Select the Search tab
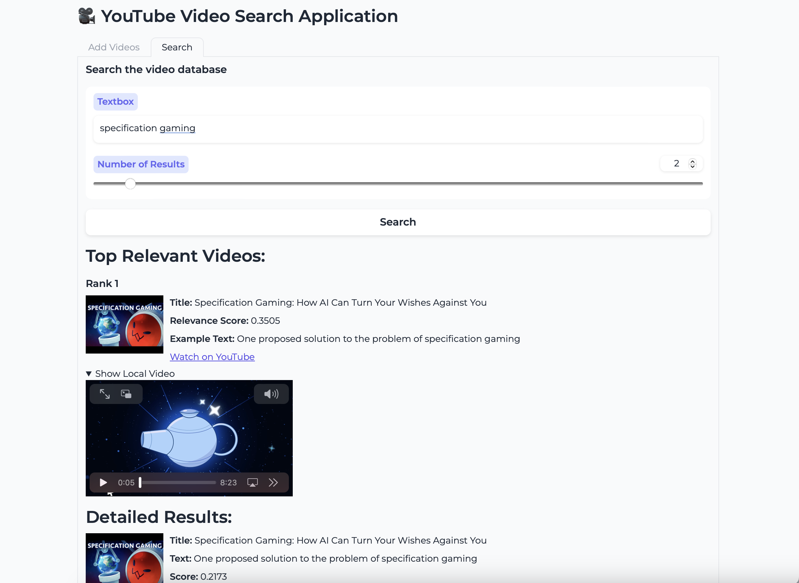This screenshot has width=799, height=583. click(x=177, y=47)
